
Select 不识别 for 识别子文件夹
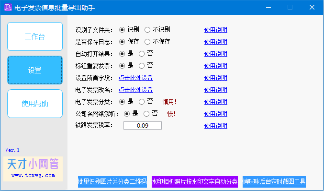147,30
